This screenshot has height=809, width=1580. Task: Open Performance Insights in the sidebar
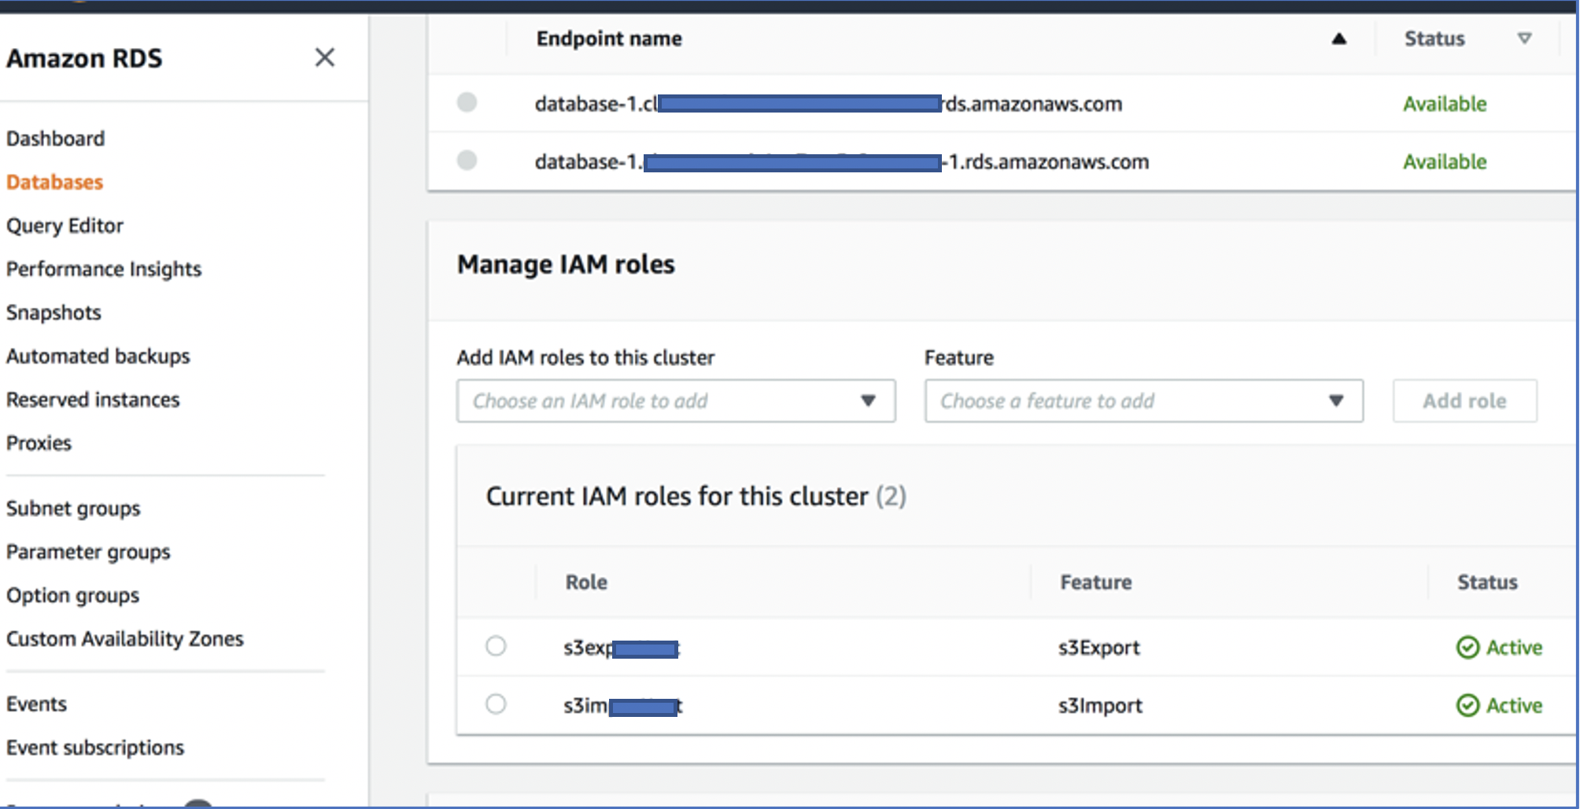(x=104, y=269)
